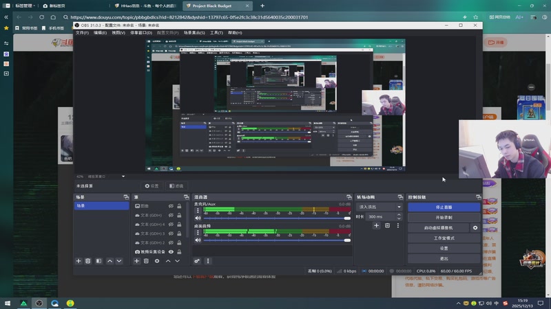Move scene down with Scenes panel arrow
This screenshot has width=551, height=309.
coord(119,261)
